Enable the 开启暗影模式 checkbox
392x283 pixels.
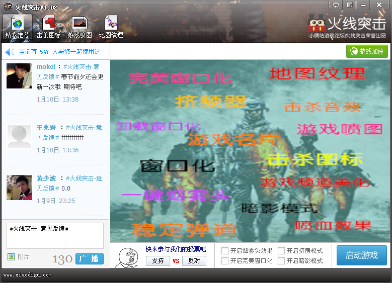281,261
